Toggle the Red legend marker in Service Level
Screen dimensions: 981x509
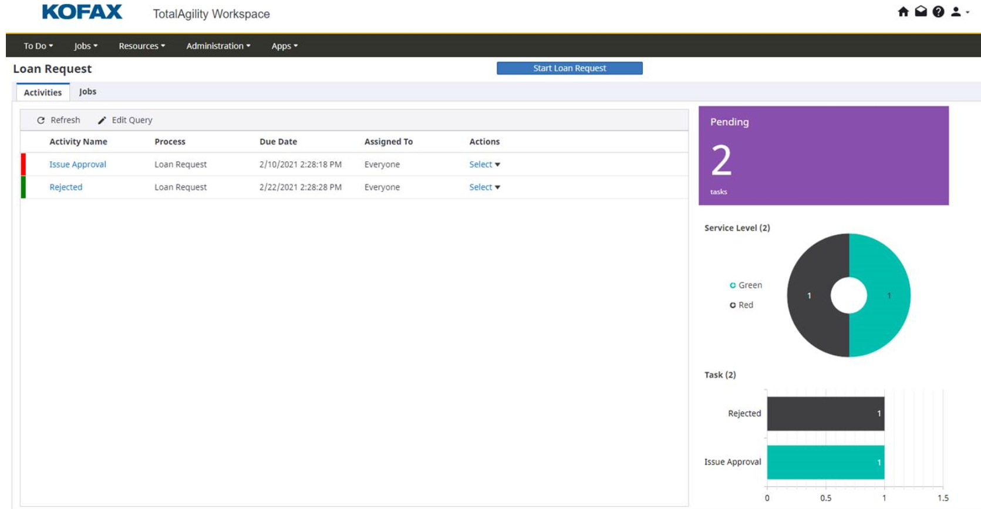click(x=733, y=305)
